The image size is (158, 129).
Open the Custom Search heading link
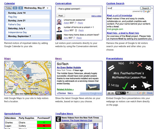[x=115, y=3]
